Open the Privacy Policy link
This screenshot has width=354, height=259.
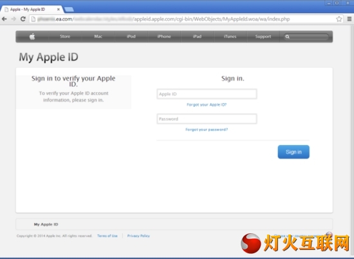(x=138, y=236)
